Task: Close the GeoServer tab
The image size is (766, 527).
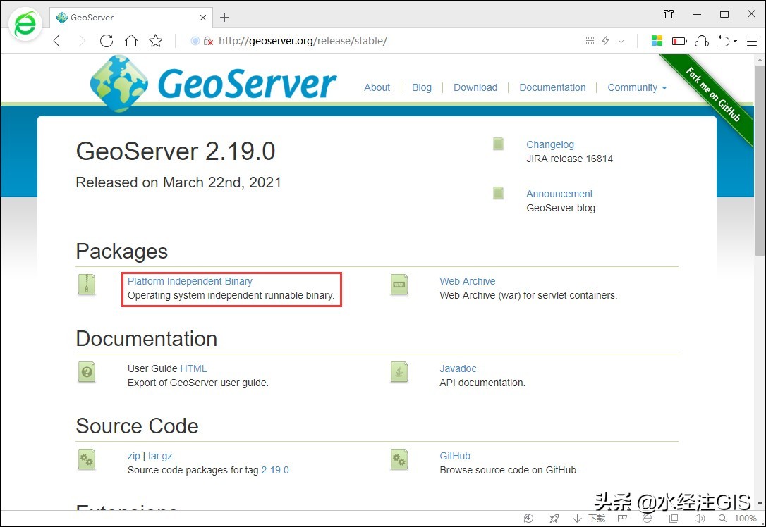Action: click(x=203, y=18)
